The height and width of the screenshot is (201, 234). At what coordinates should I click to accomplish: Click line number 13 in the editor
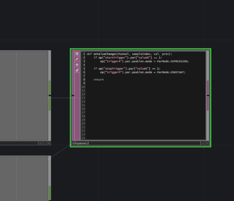(x=83, y=98)
